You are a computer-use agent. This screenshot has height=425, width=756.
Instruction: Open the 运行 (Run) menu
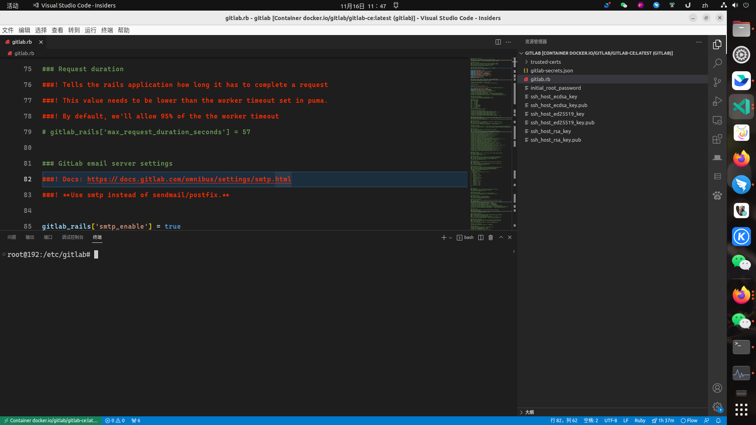[91, 30]
